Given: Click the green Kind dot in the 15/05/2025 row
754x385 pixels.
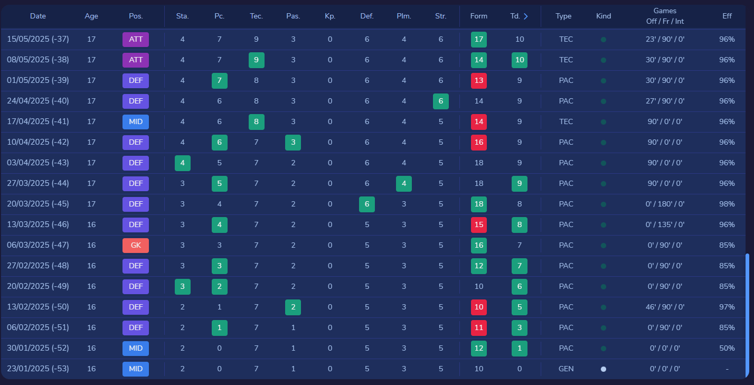Looking at the screenshot, I should (603, 40).
